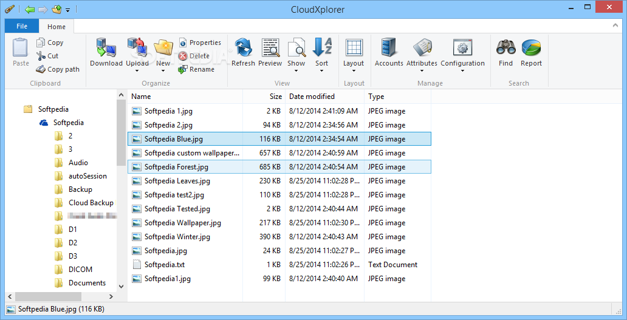Cut the selected item
The height and width of the screenshot is (320, 627).
47,56
